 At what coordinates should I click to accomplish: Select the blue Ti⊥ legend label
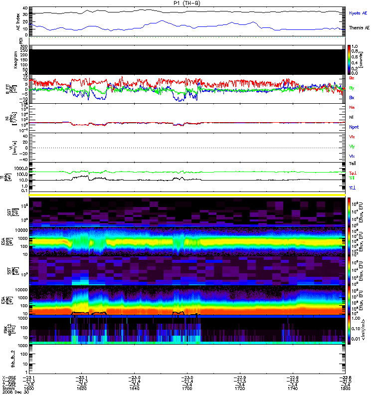[352, 188]
